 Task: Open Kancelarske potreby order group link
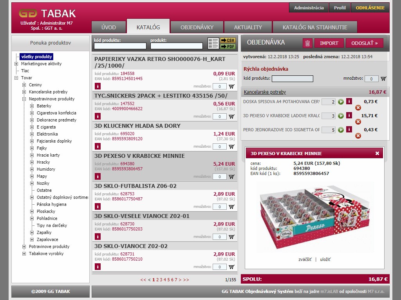pyautogui.click(x=265, y=92)
